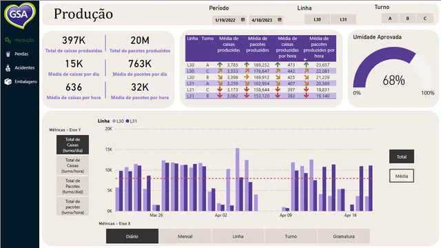Open the Produção page icon in sidebar
This screenshot has height=248, width=441.
click(8, 40)
